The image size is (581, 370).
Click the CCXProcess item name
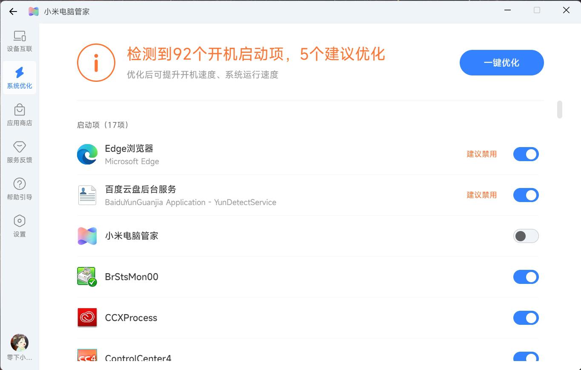[x=131, y=318]
